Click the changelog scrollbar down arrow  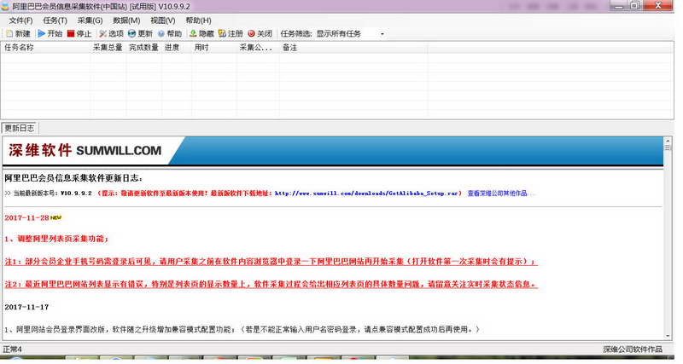pyautogui.click(x=668, y=336)
